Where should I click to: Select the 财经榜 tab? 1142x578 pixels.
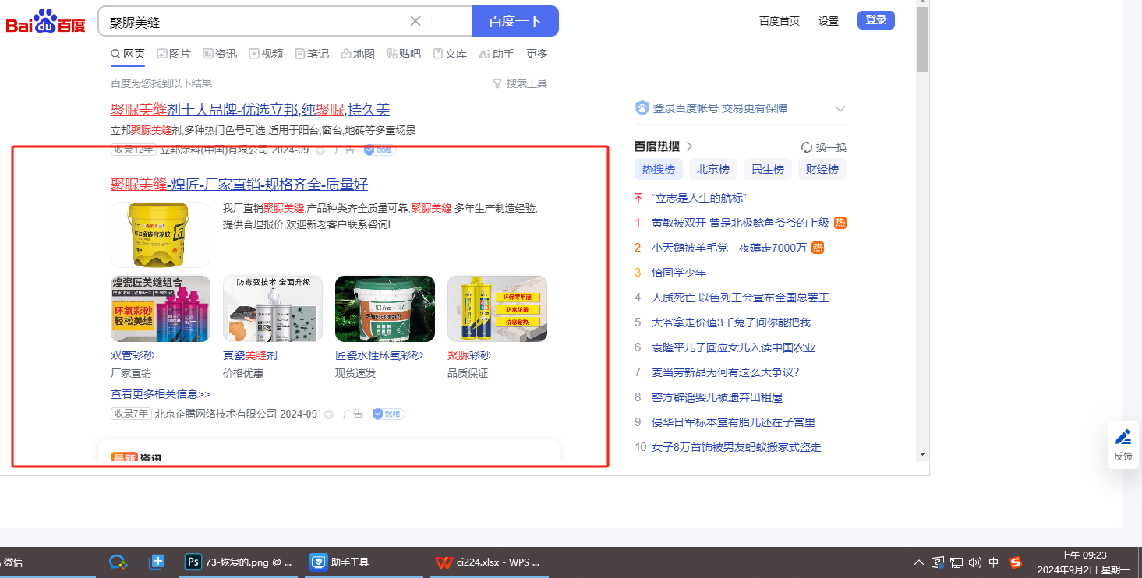[822, 169]
